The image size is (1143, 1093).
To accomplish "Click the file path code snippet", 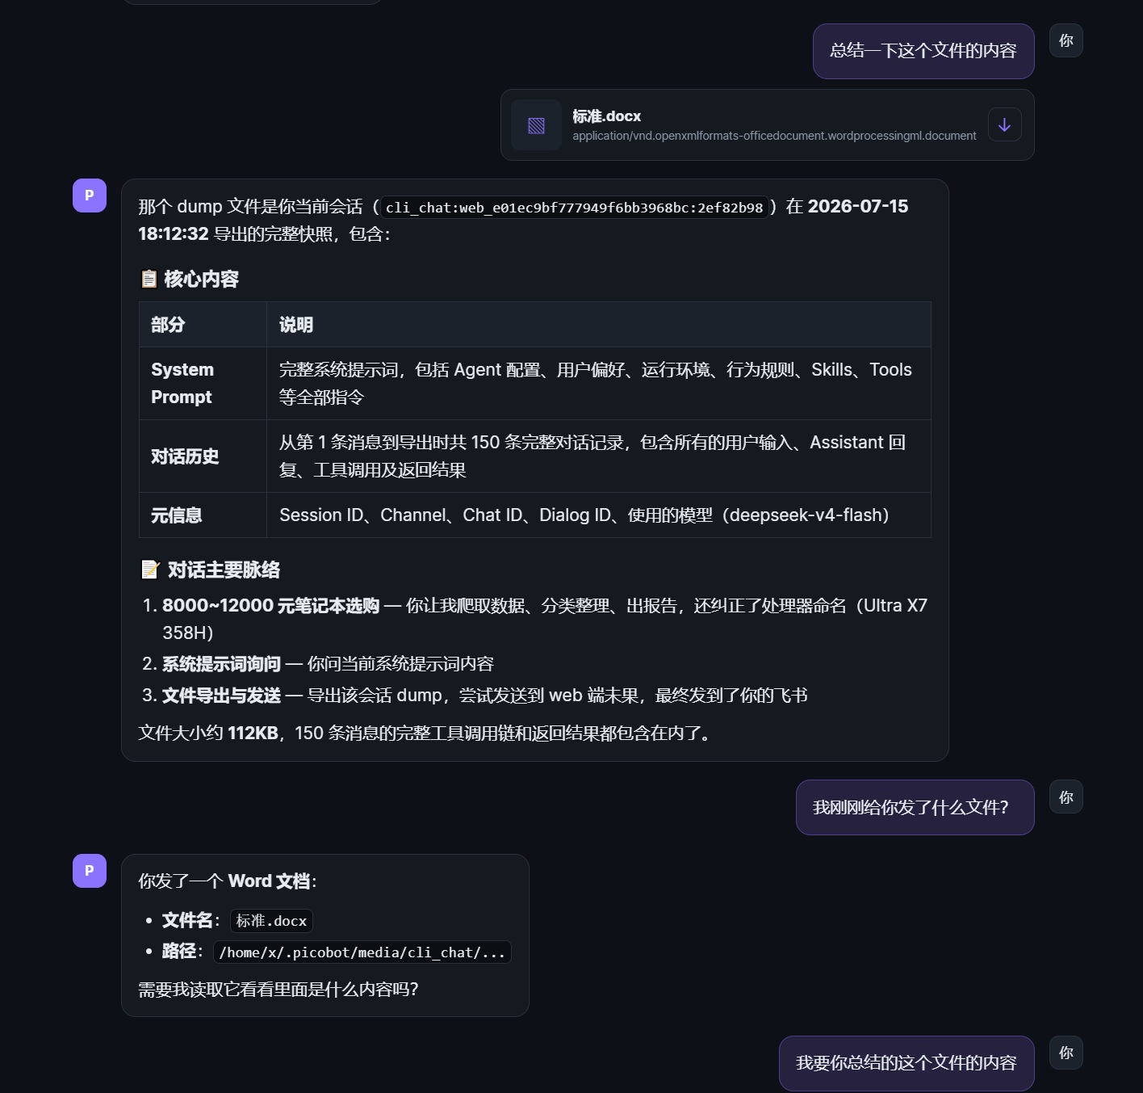I will (362, 952).
